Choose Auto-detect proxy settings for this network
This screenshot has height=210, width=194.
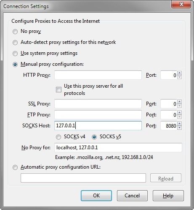(x=15, y=43)
